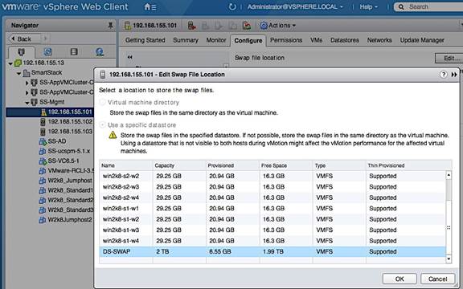Open the vSphere home menu icon
The image size is (463, 289).
(x=150, y=6)
